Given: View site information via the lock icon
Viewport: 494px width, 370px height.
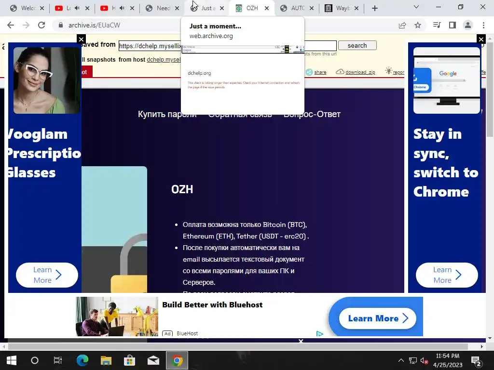Looking at the screenshot, I should pyautogui.click(x=61, y=25).
